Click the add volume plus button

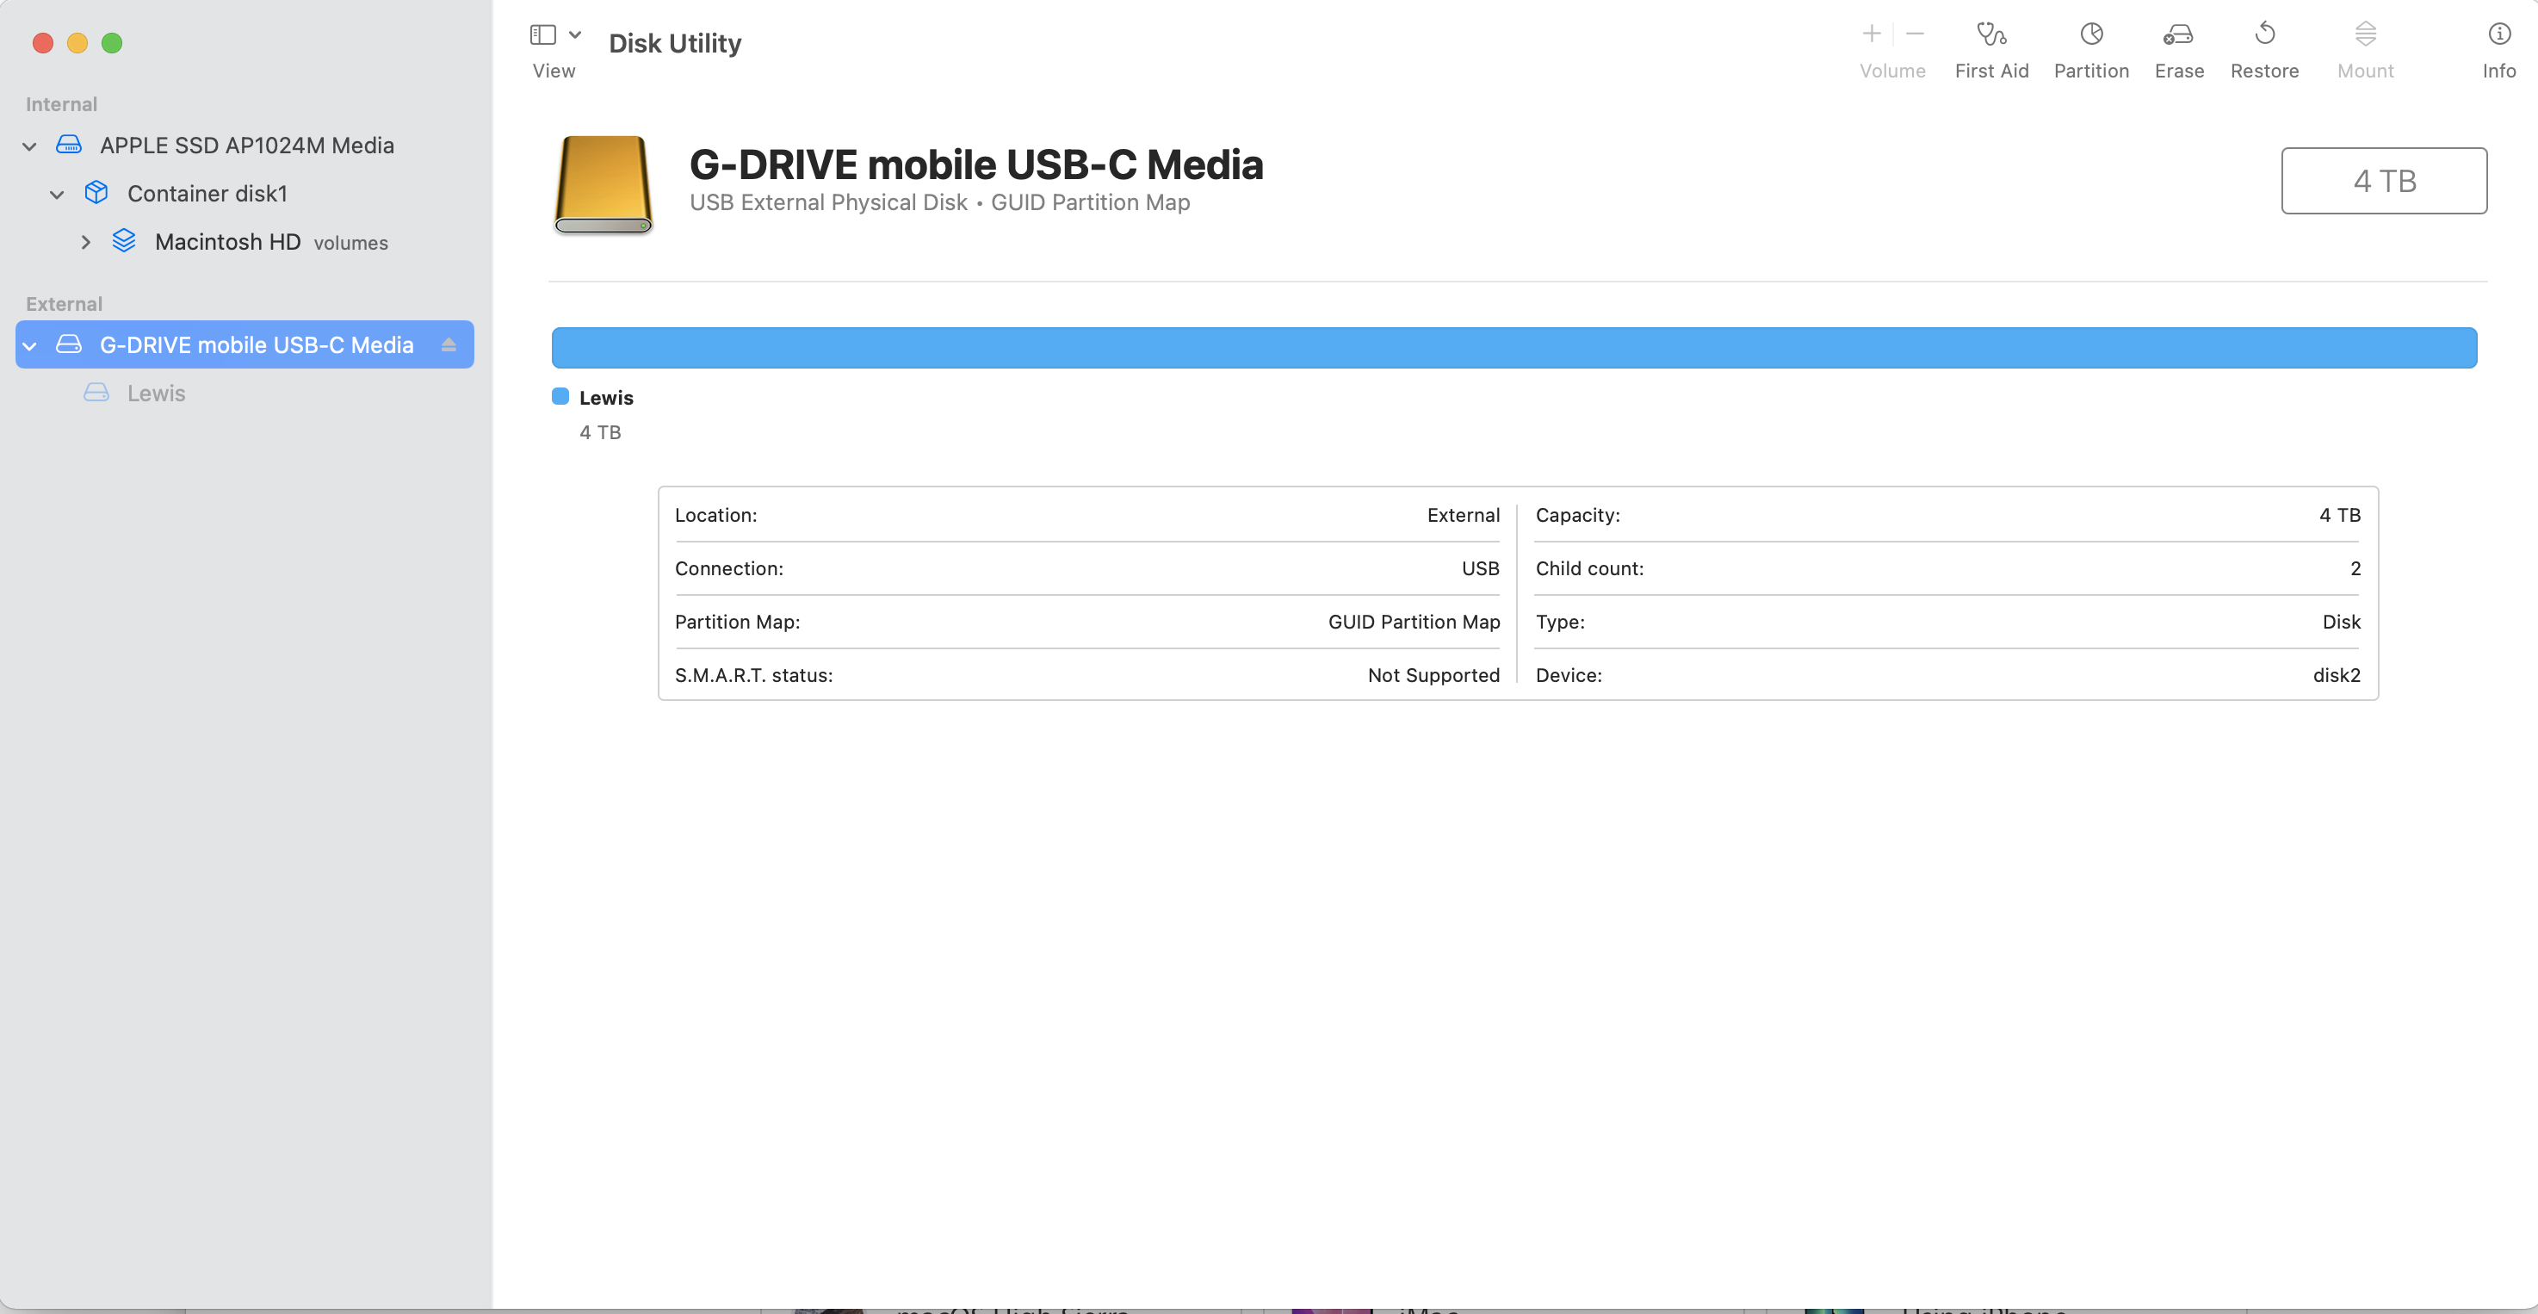[1871, 34]
